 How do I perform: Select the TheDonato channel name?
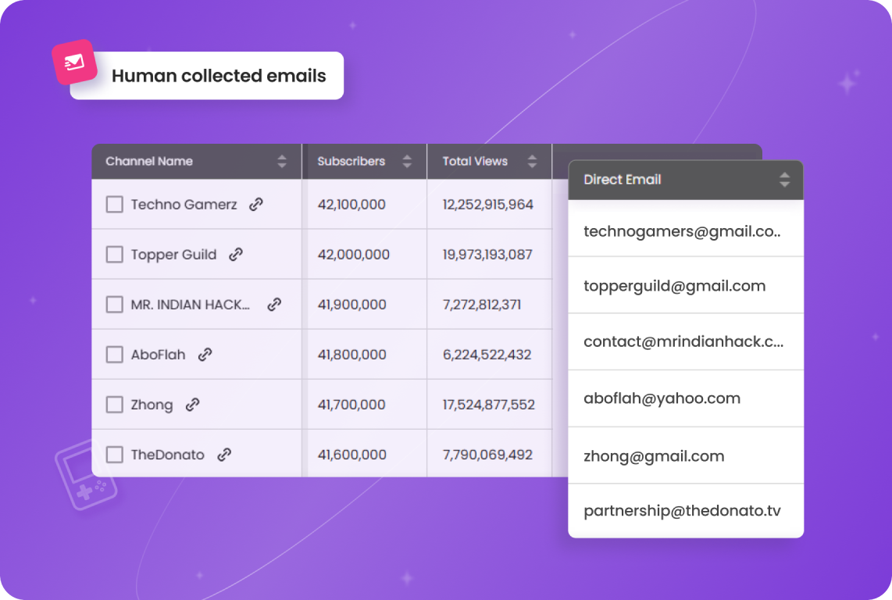[167, 454]
